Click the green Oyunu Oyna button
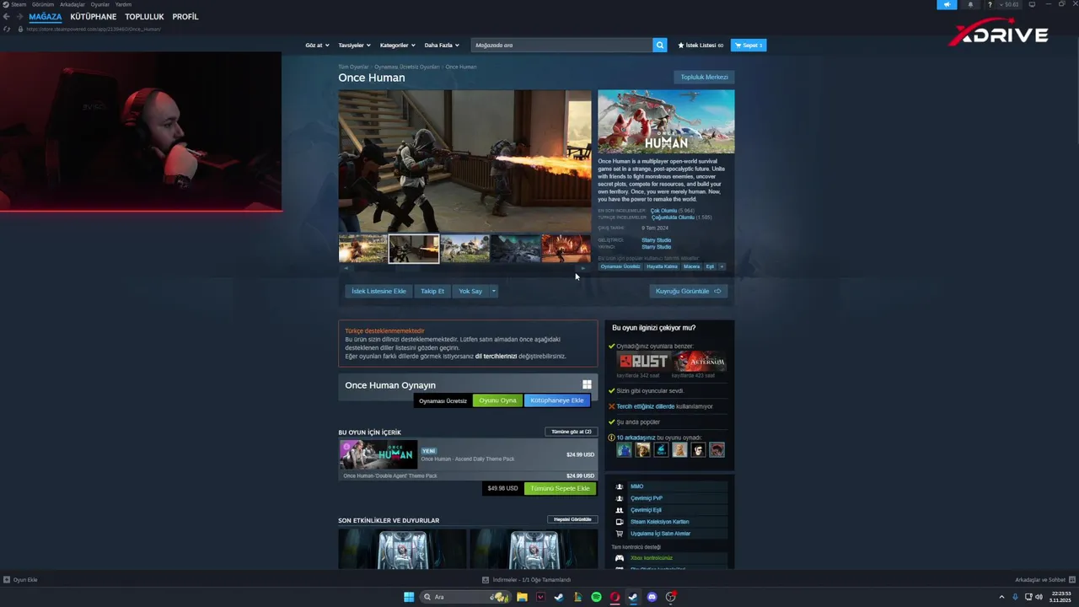Image resolution: width=1079 pixels, height=607 pixels. pos(497,400)
